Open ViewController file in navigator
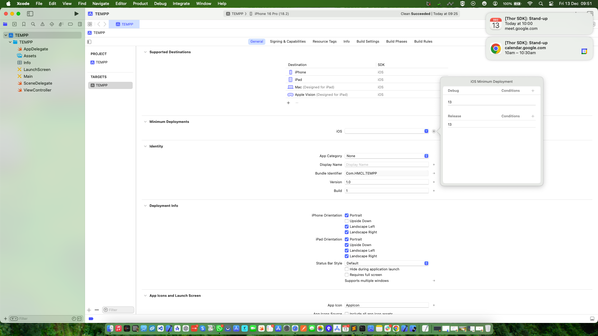The image size is (598, 336). click(x=37, y=90)
